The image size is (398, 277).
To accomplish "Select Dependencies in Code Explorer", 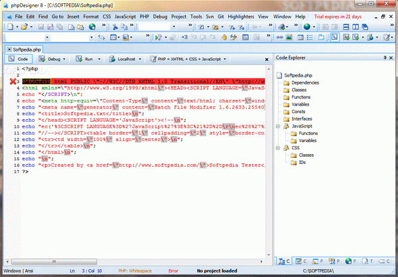I will tap(305, 83).
